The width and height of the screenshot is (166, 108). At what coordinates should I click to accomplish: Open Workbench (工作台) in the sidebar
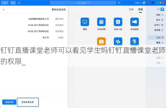point(159,25)
